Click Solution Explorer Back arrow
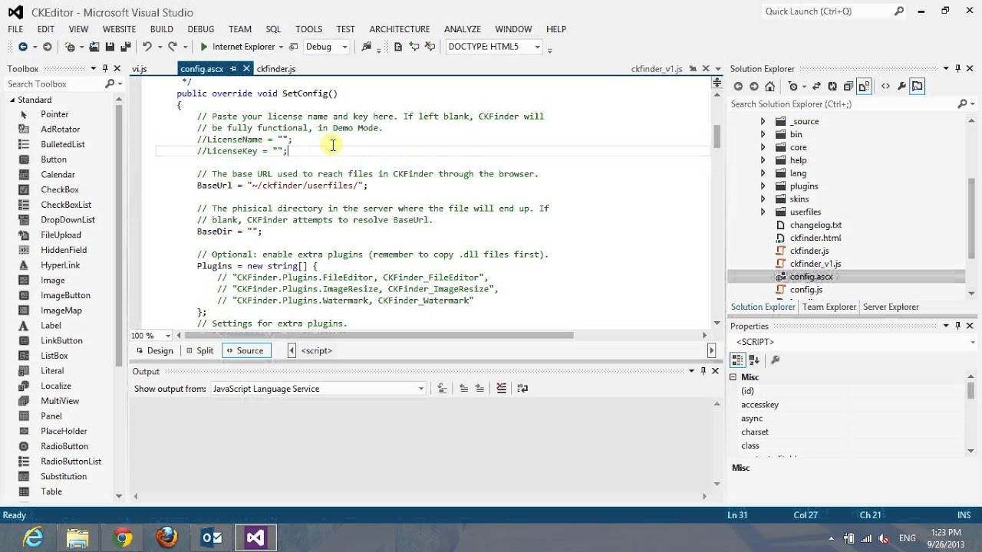 [x=738, y=87]
